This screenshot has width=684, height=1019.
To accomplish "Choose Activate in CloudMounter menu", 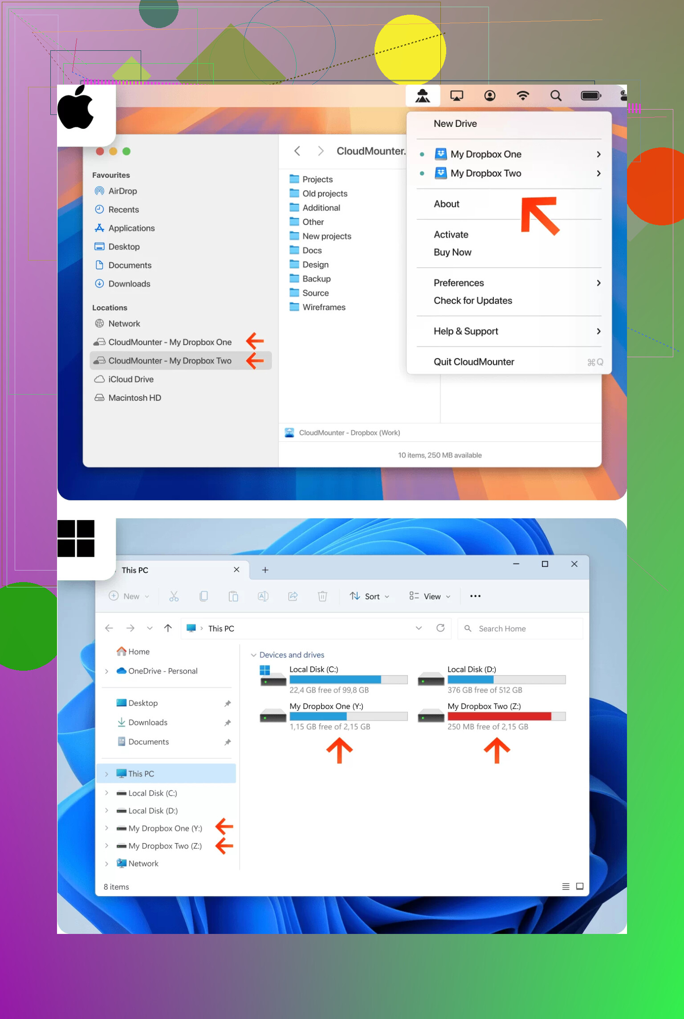I will (451, 235).
